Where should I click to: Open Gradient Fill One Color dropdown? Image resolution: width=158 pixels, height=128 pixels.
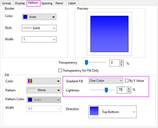(x=106, y=81)
